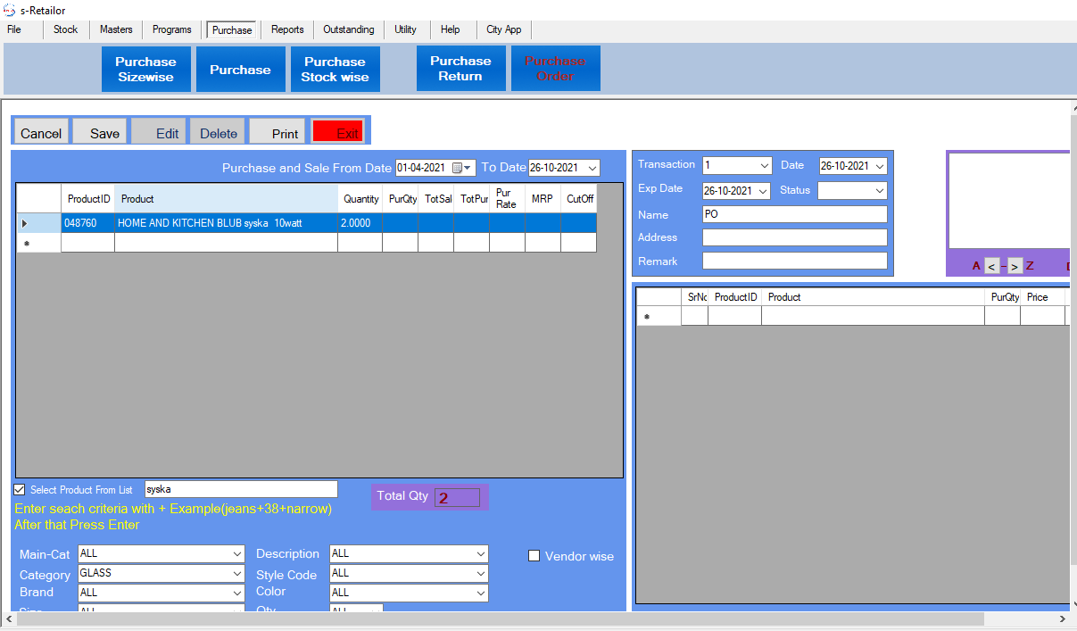Open the Status dropdown
The width and height of the screenshot is (1077, 631).
pos(879,190)
